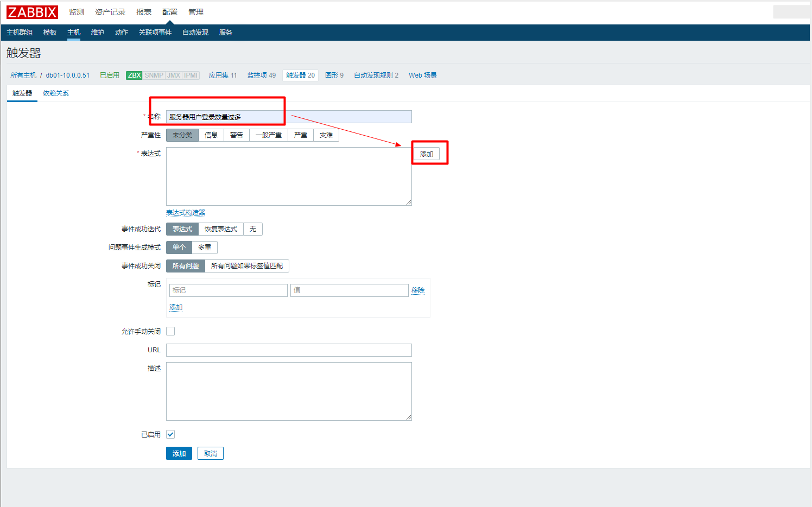Click the green ZBX availability badge
812x507 pixels.
pyautogui.click(x=134, y=75)
